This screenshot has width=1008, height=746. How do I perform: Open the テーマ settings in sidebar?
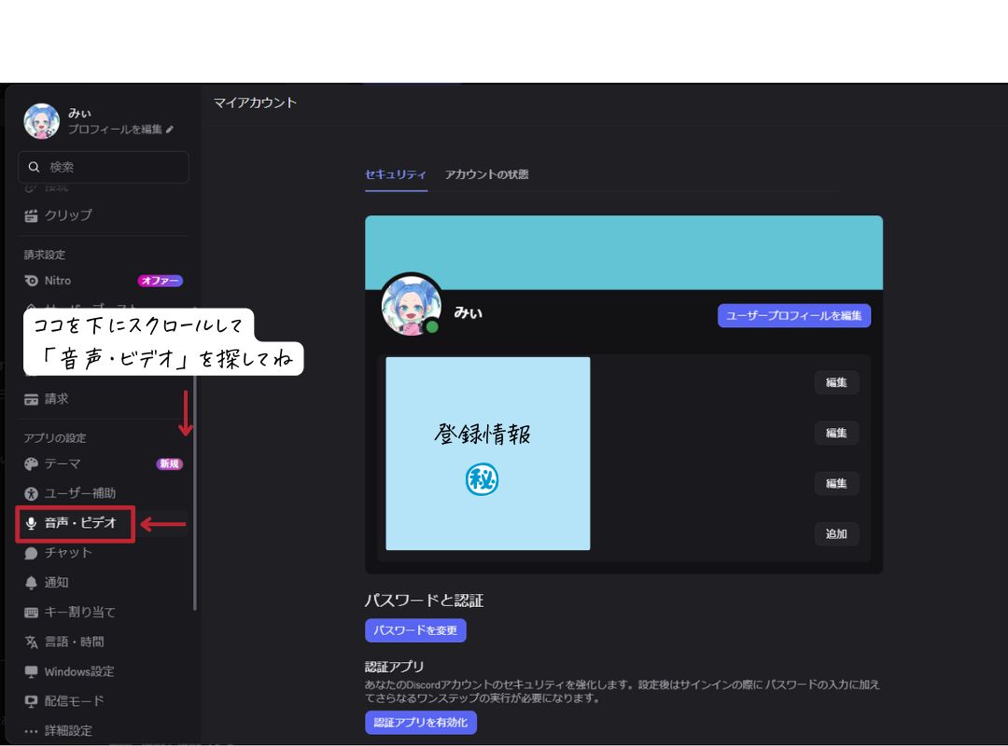pyautogui.click(x=61, y=463)
